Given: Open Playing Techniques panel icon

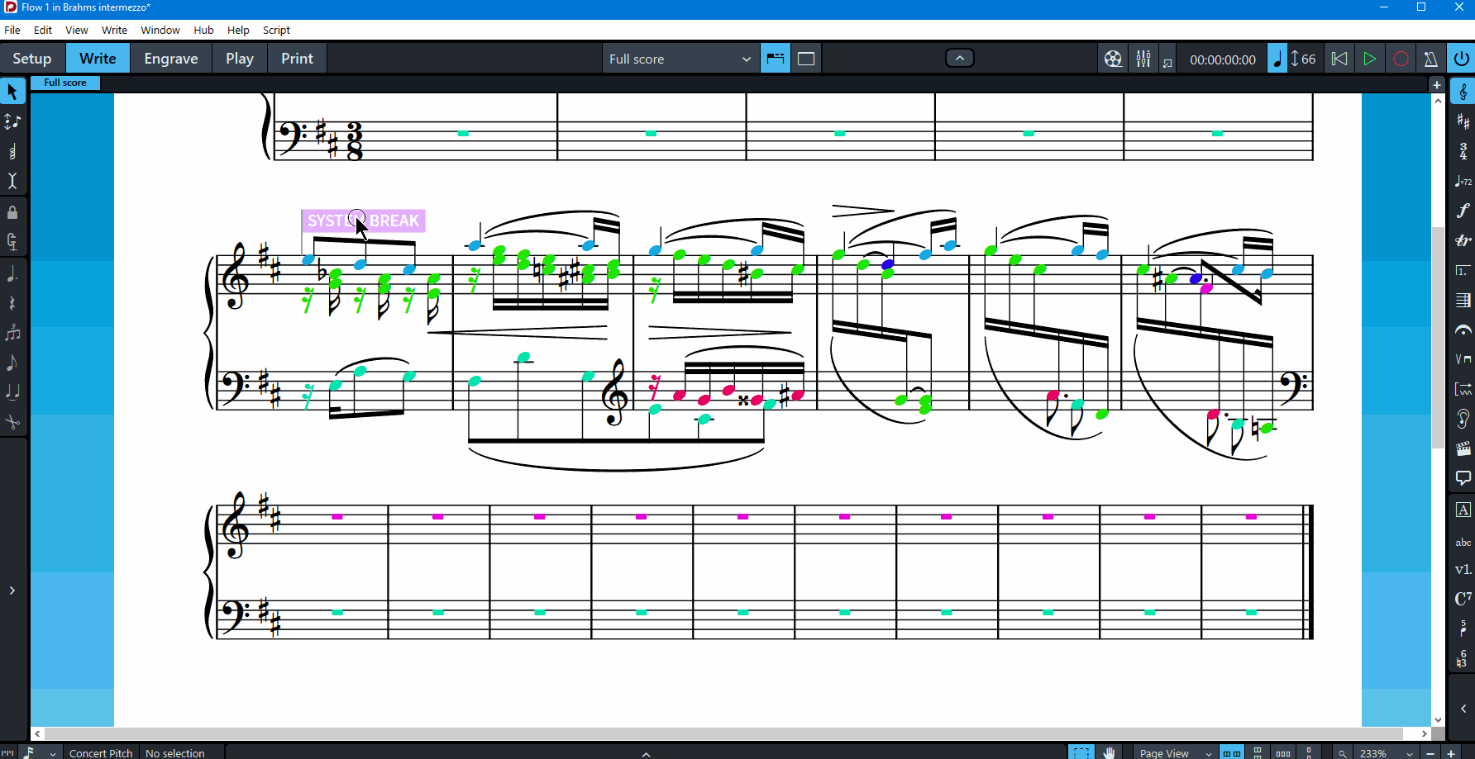Looking at the screenshot, I should [1463, 359].
